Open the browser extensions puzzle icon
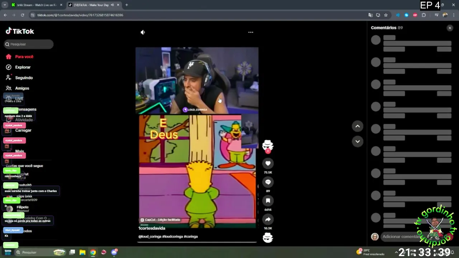 pos(424,15)
